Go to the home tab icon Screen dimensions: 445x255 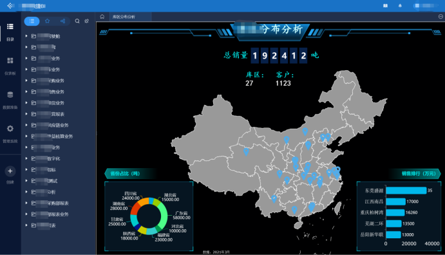coord(102,17)
